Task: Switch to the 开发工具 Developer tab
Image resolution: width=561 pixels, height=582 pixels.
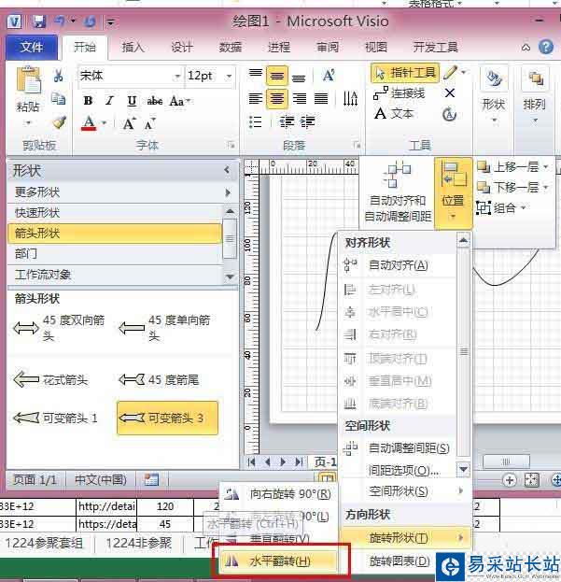Action: (x=435, y=47)
